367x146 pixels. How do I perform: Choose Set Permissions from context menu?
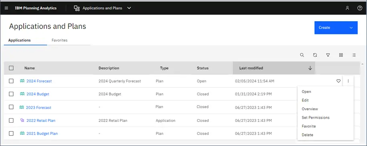pos(316,117)
